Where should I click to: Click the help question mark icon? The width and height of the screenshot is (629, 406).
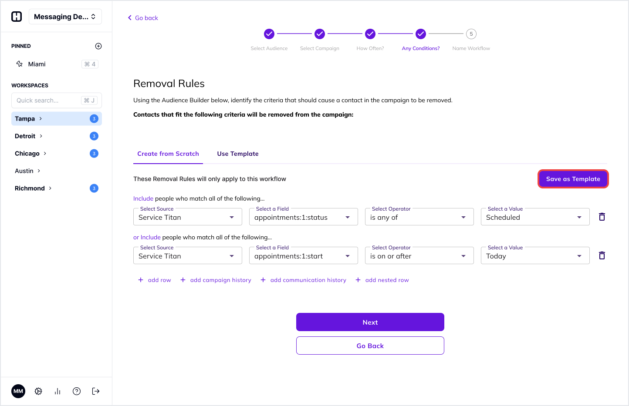(x=76, y=391)
